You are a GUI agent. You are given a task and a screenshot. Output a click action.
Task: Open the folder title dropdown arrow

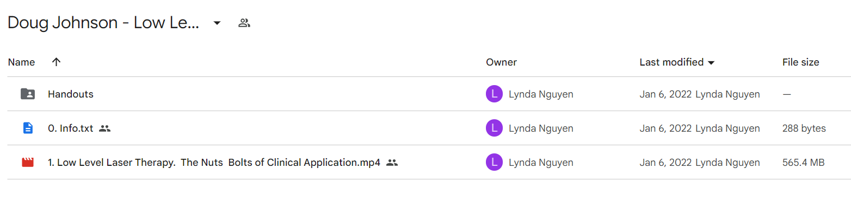[x=217, y=23]
